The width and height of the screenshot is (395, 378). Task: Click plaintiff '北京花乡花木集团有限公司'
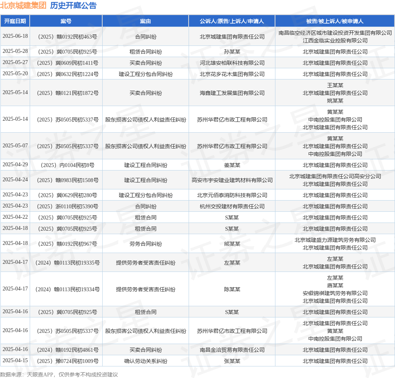[x=232, y=74]
